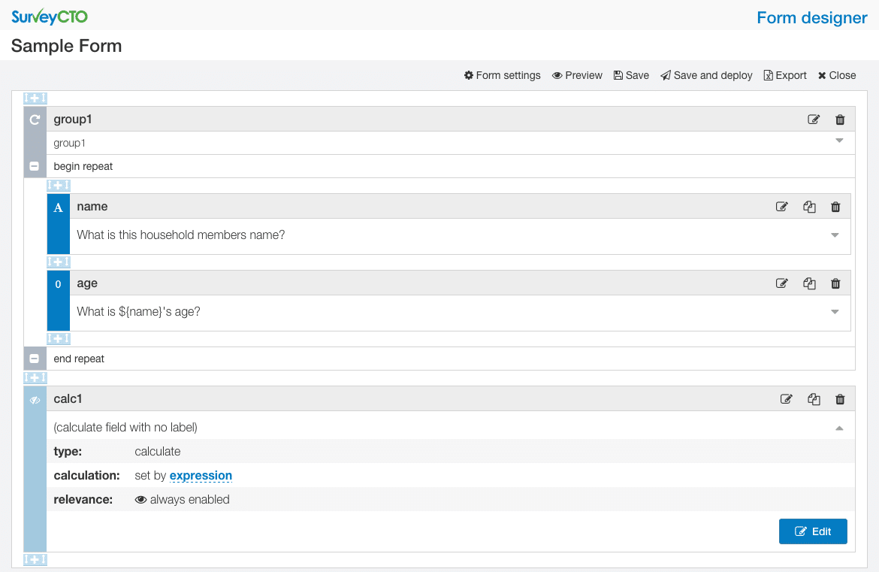The width and height of the screenshot is (879, 572).
Task: Click the 'end repeat' row text
Action: coord(79,359)
